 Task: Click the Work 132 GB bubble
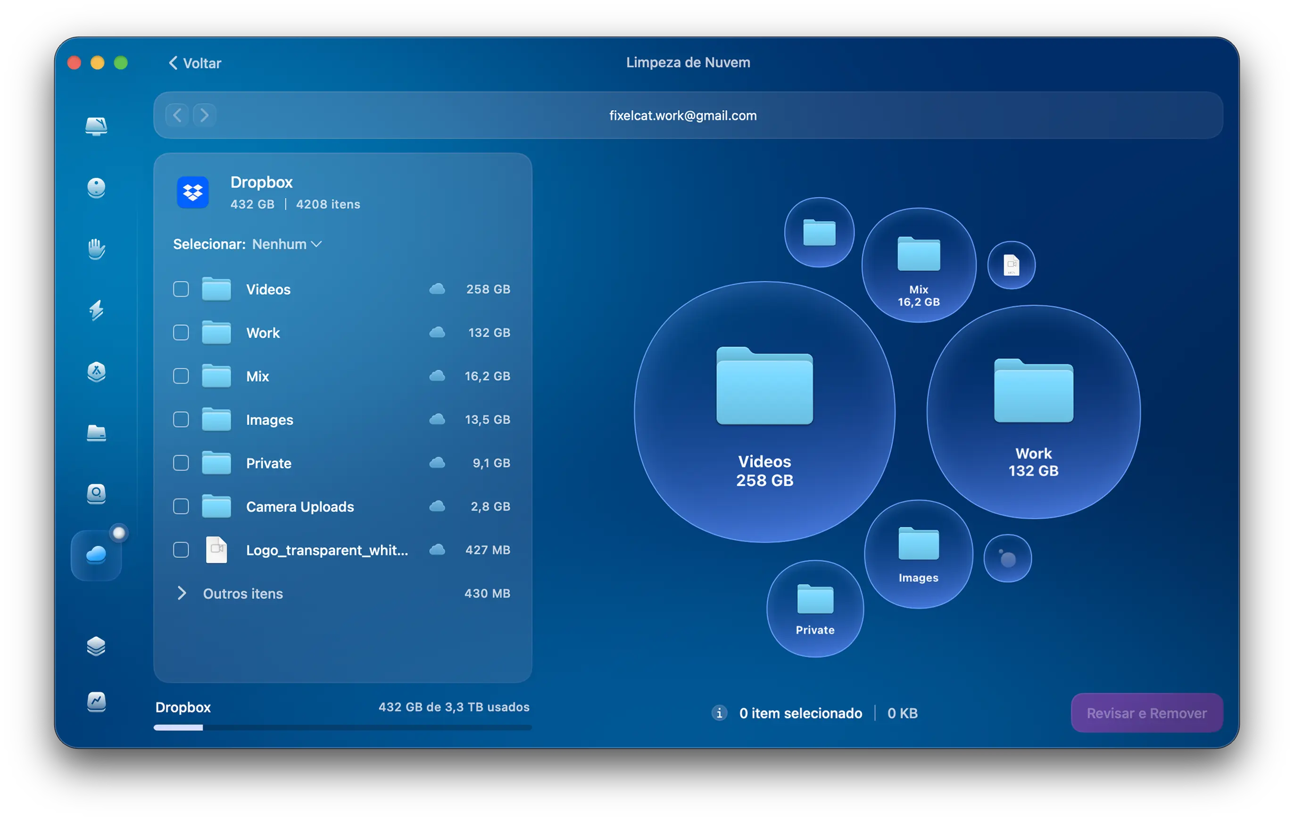tap(1033, 412)
